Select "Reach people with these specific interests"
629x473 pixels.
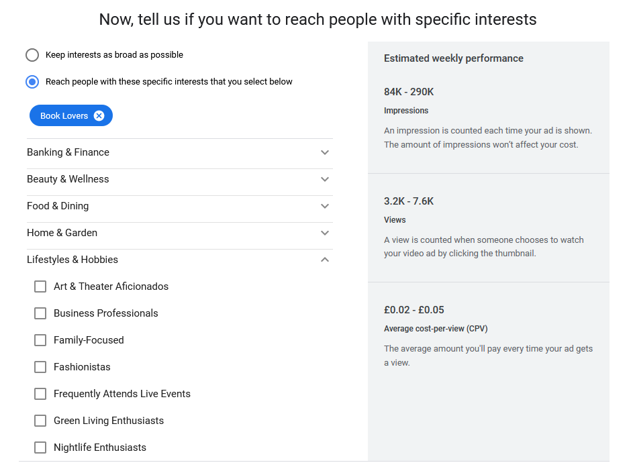coord(32,81)
